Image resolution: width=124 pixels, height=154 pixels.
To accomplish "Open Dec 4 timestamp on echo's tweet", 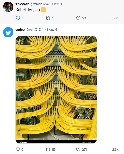I will coord(52,30).
